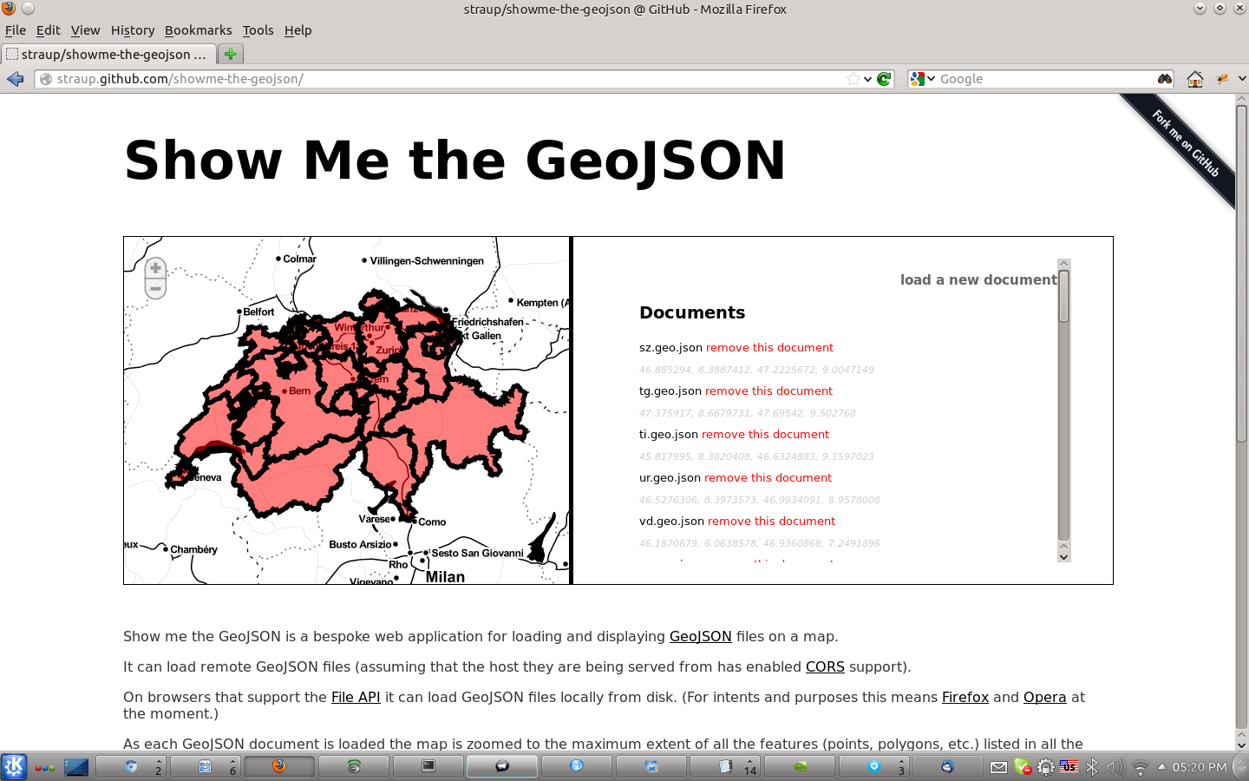Click the mail envelope tray icon
This screenshot has height=781, width=1249.
point(999,767)
